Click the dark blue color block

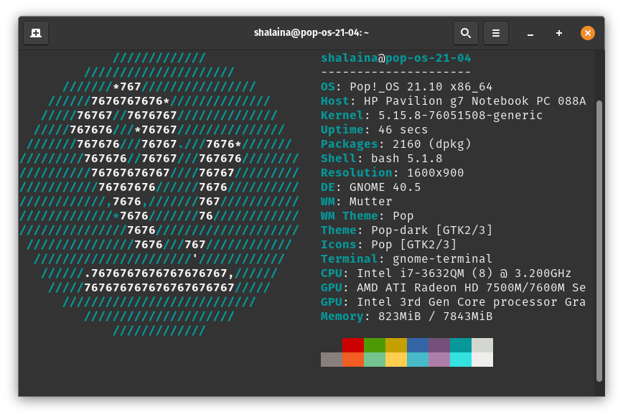click(418, 345)
